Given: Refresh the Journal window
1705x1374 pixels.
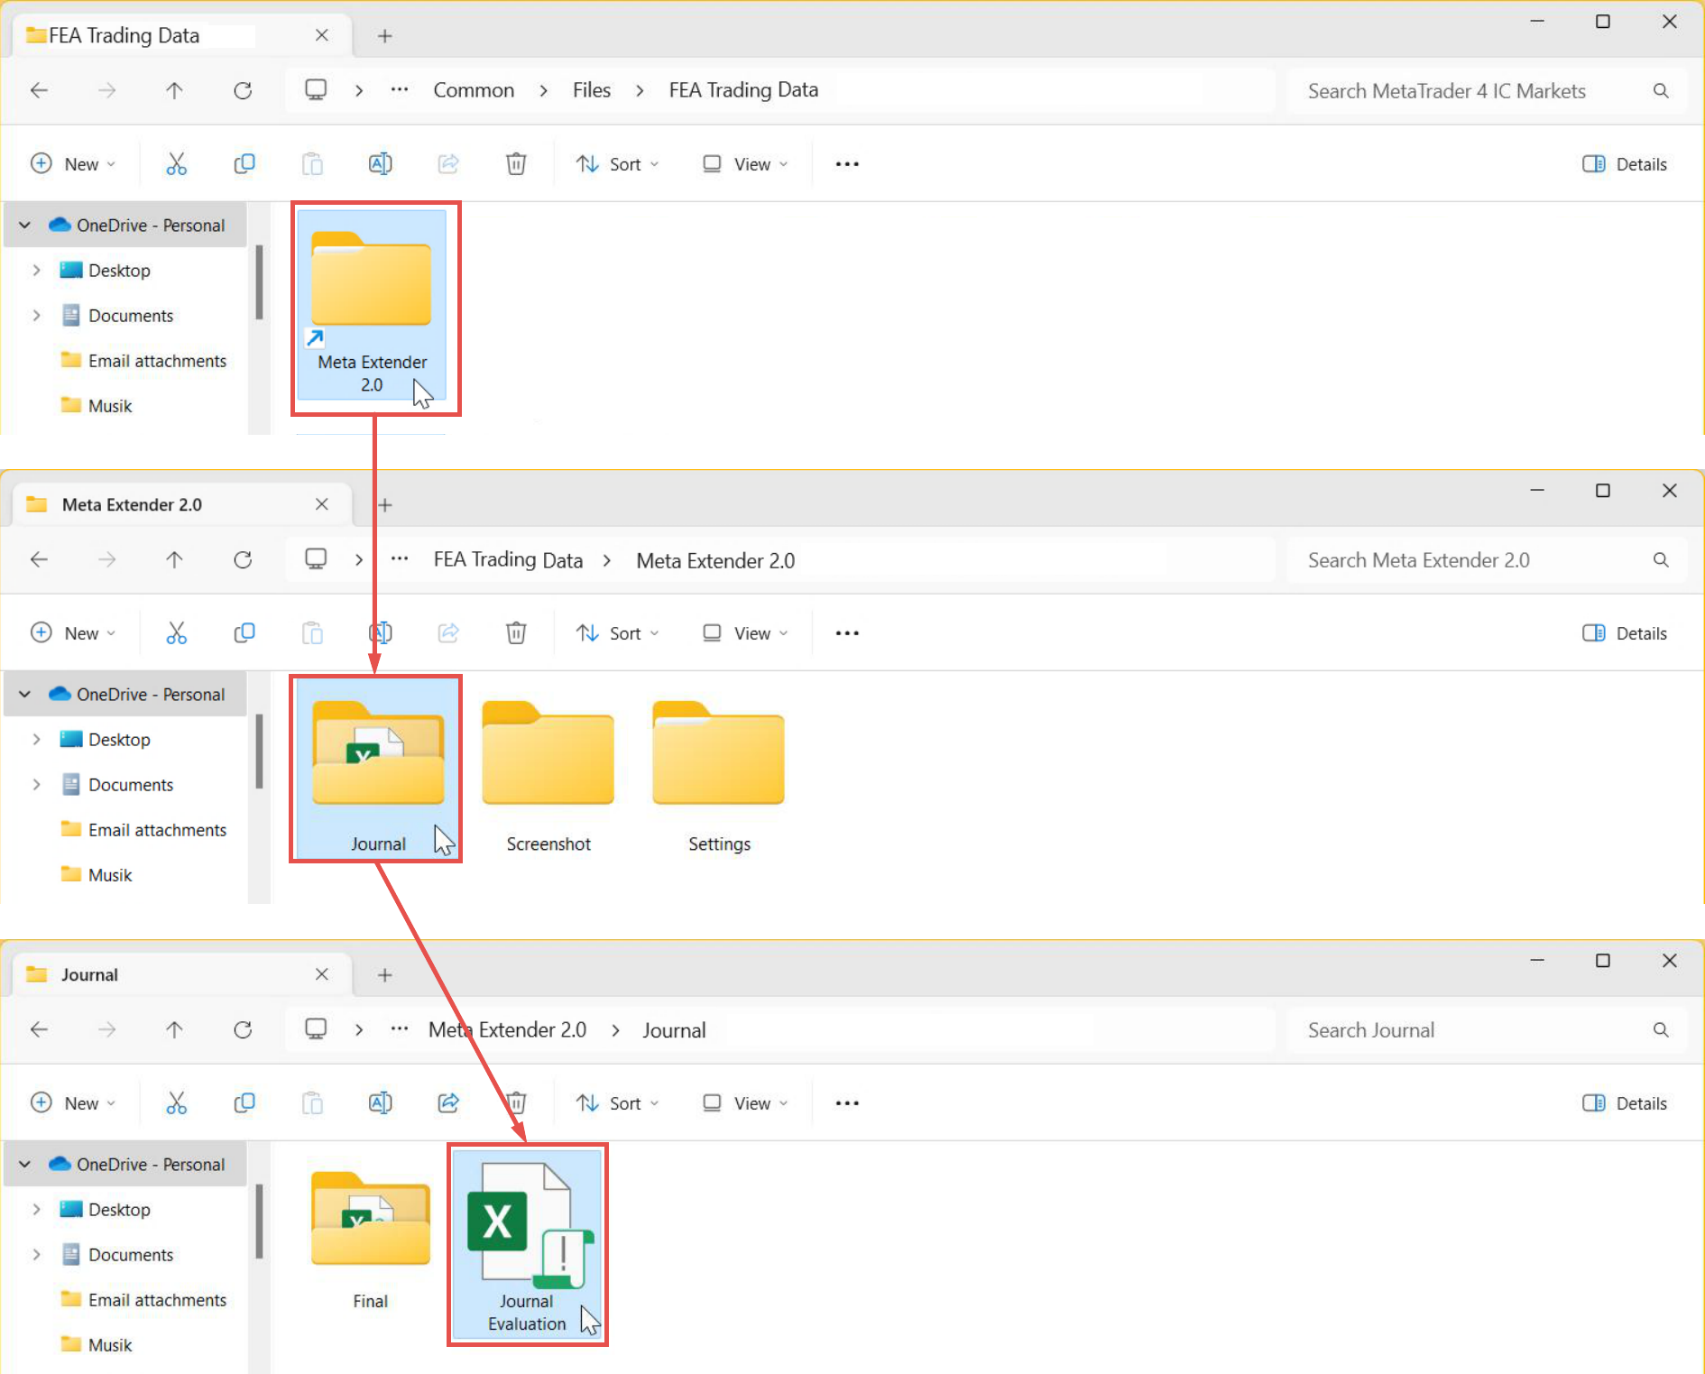Looking at the screenshot, I should (243, 1029).
